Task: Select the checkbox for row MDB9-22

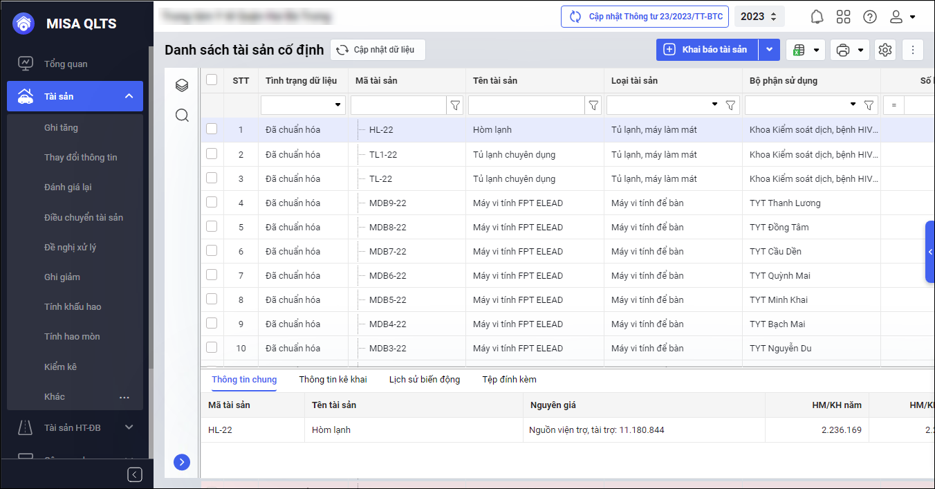Action: (x=212, y=202)
